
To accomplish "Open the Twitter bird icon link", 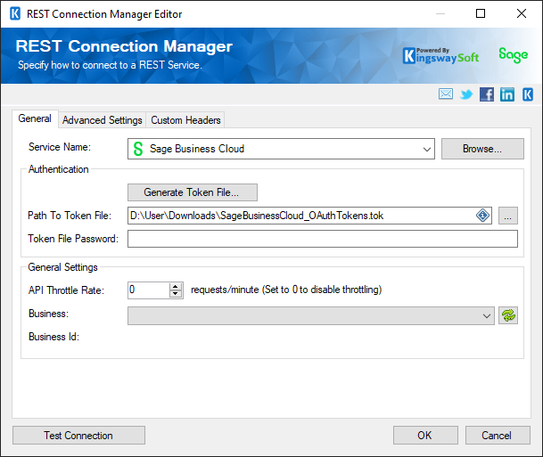I will (466, 94).
